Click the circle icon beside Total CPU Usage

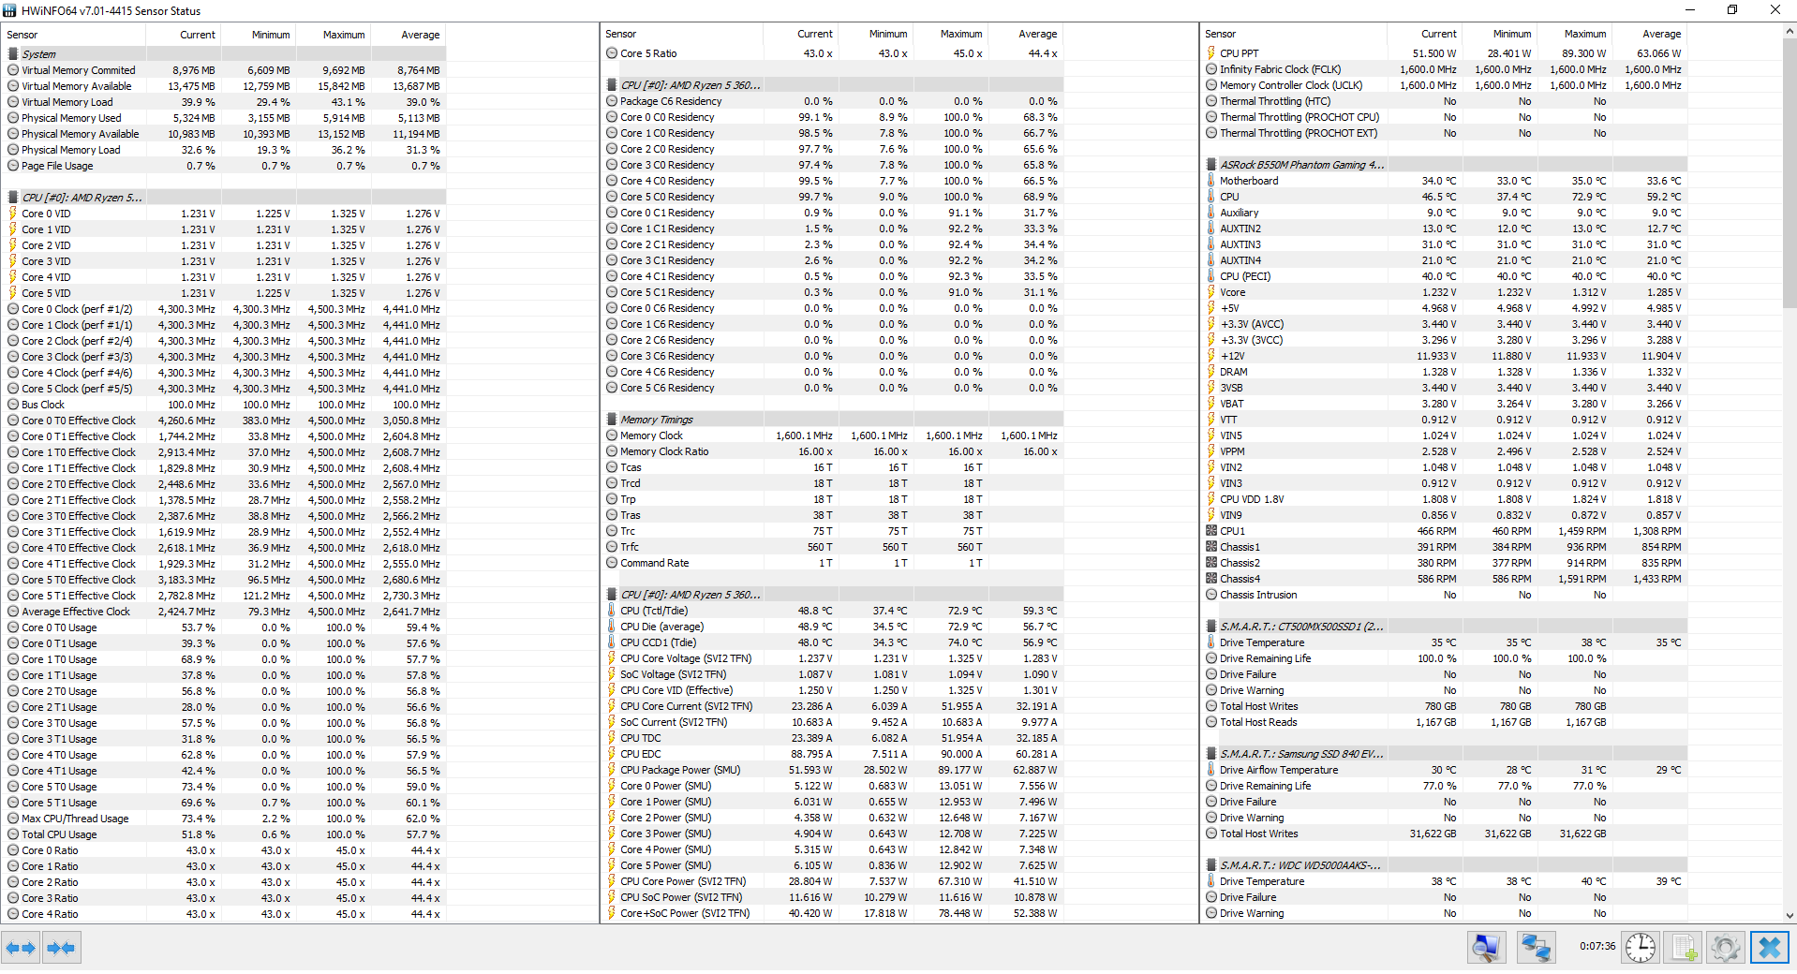(13, 834)
